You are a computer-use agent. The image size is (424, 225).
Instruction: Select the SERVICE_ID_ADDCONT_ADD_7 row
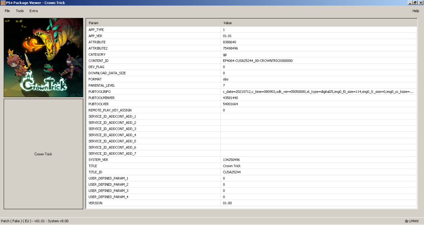[x=251, y=154]
